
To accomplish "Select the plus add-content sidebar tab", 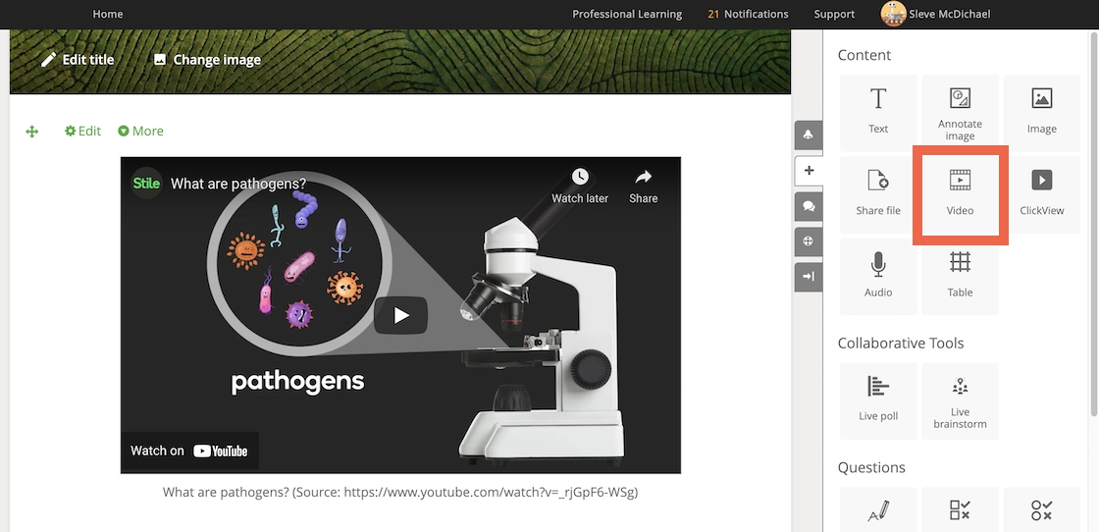I will 809,171.
